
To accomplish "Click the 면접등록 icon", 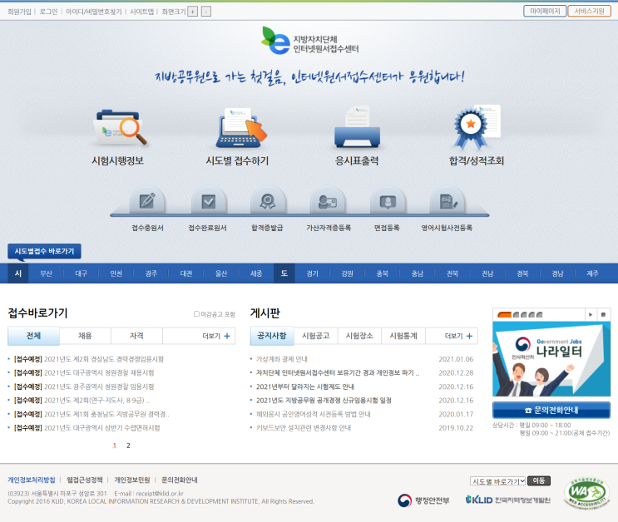I will point(388,201).
